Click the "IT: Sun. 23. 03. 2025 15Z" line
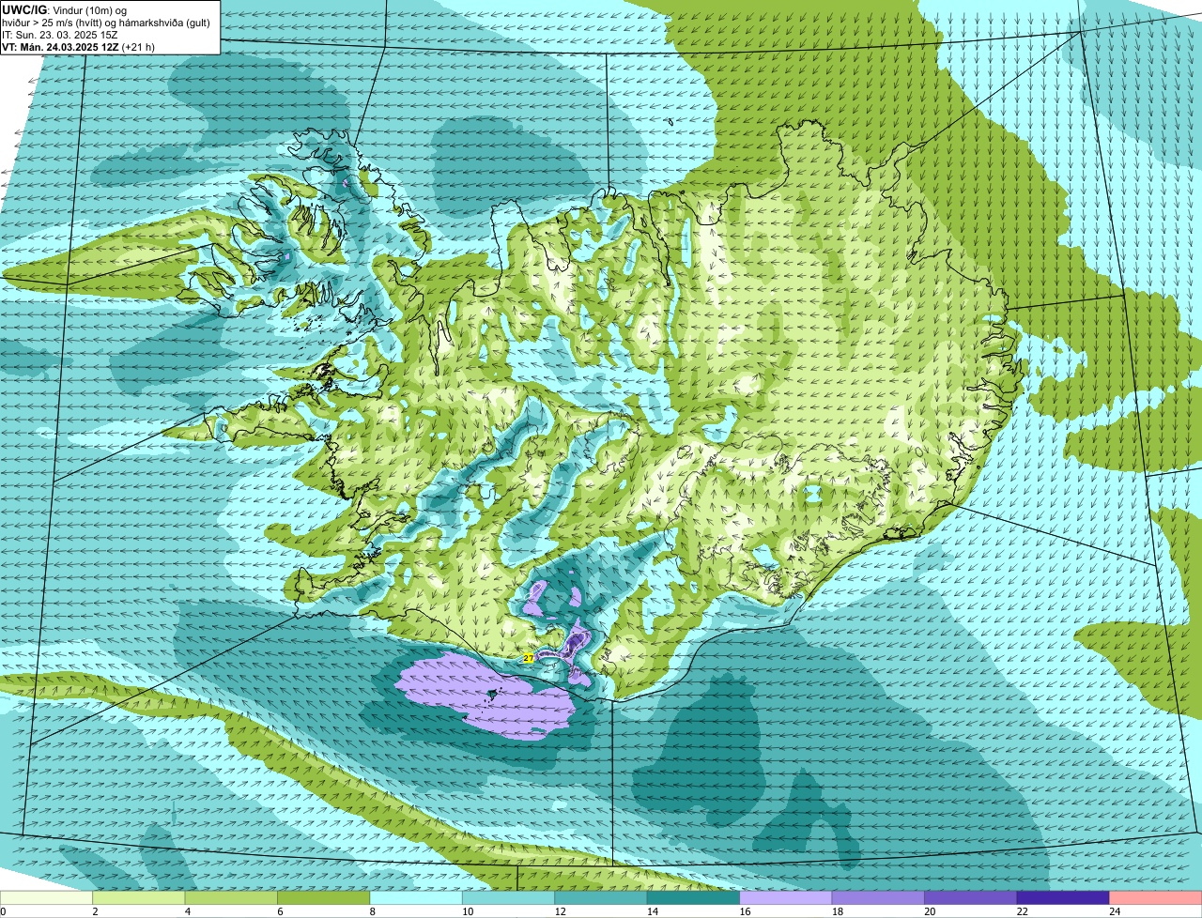The image size is (1202, 918). [59, 34]
